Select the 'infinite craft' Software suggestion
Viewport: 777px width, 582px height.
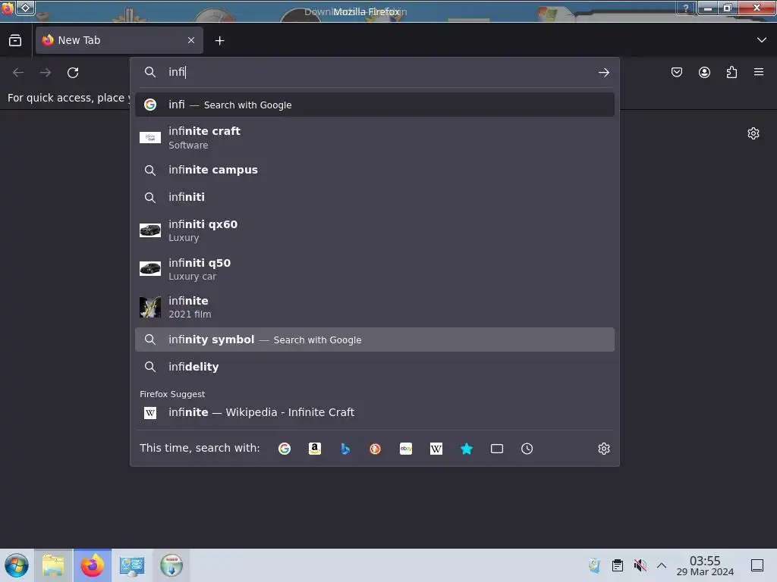(x=375, y=138)
